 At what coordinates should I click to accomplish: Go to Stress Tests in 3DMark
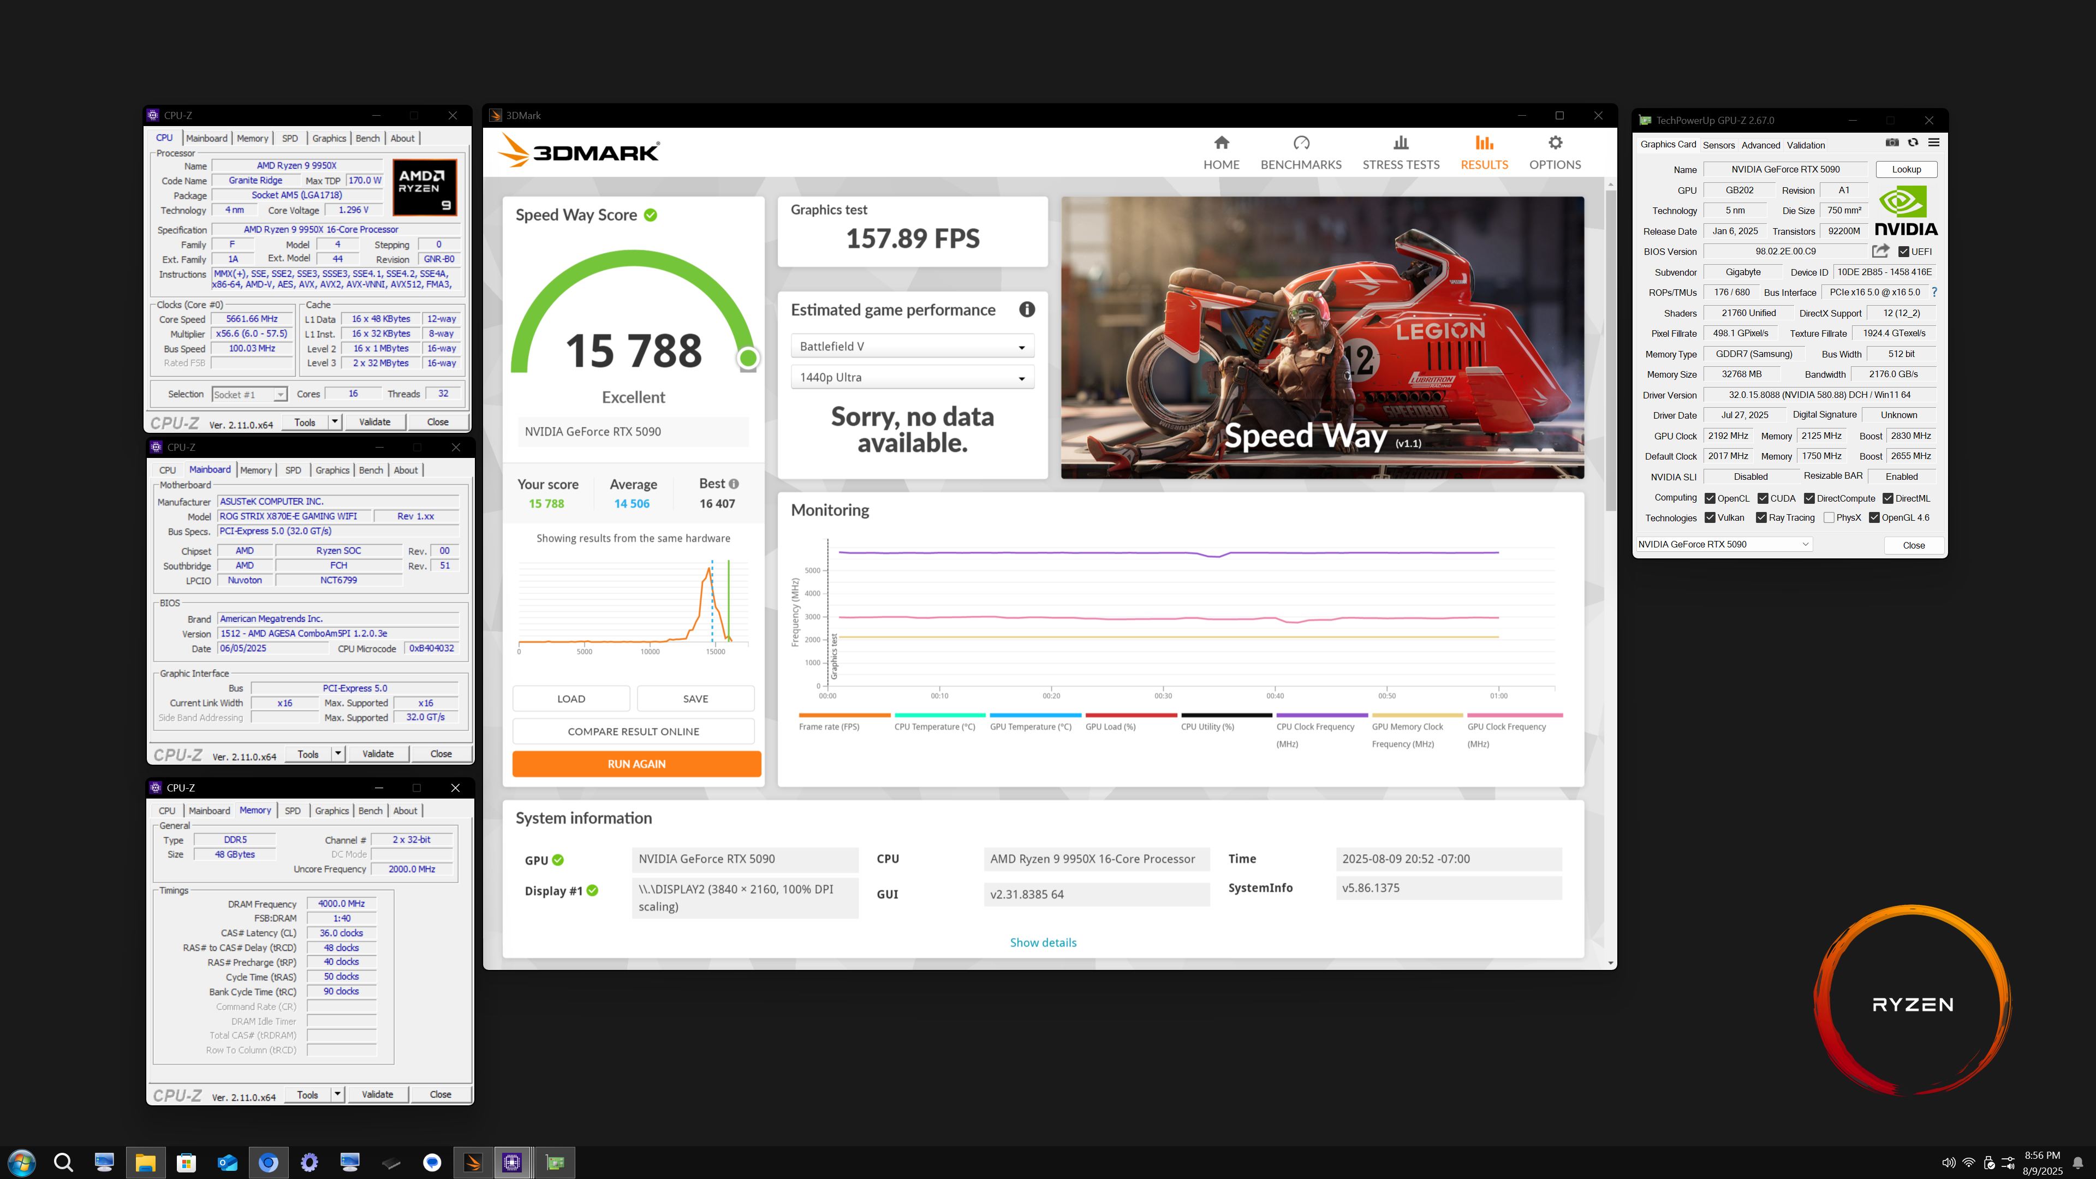coord(1400,153)
